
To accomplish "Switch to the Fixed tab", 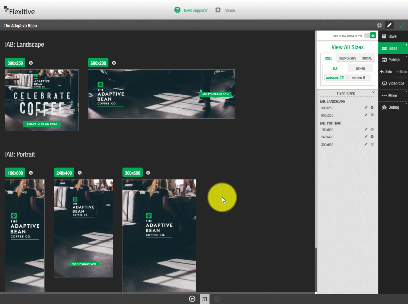I will (329, 58).
